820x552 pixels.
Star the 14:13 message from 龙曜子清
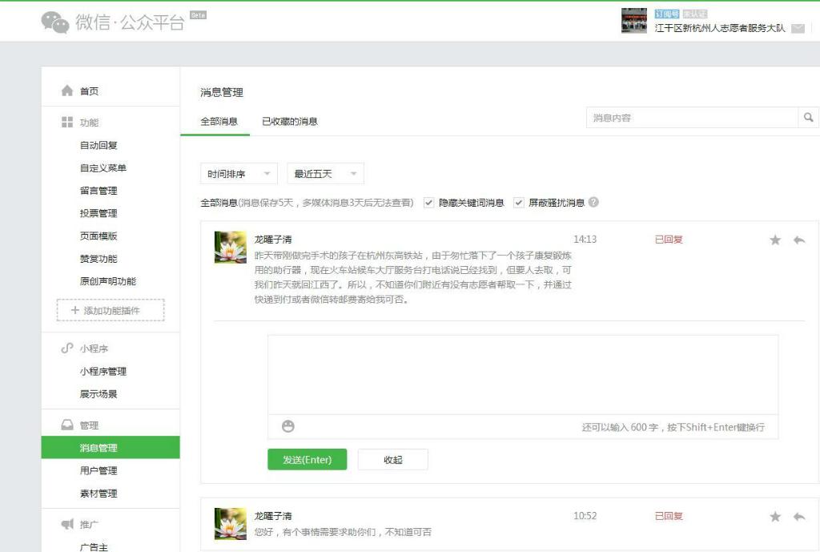point(775,240)
